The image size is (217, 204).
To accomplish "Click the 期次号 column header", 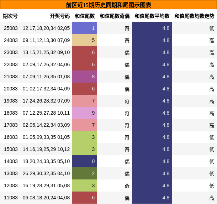I will coord(10,16).
